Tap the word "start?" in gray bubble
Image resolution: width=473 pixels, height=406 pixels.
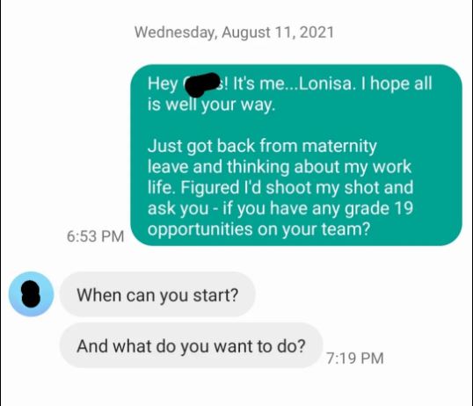pos(215,295)
